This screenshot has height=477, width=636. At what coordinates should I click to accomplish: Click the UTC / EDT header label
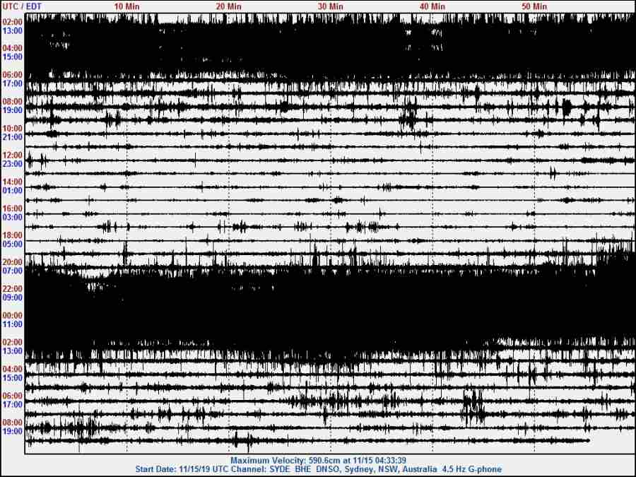coord(19,6)
